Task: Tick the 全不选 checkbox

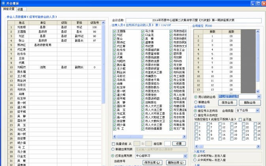Action: click(240, 120)
